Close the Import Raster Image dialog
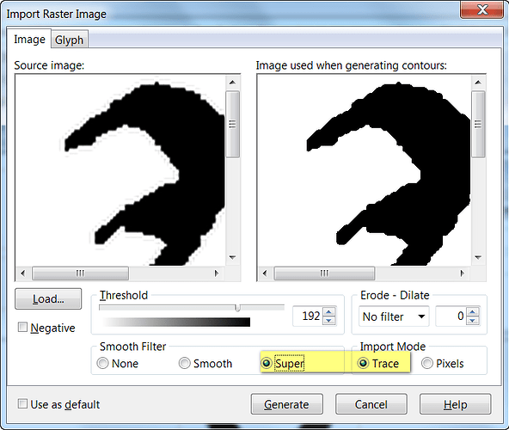 point(482,9)
